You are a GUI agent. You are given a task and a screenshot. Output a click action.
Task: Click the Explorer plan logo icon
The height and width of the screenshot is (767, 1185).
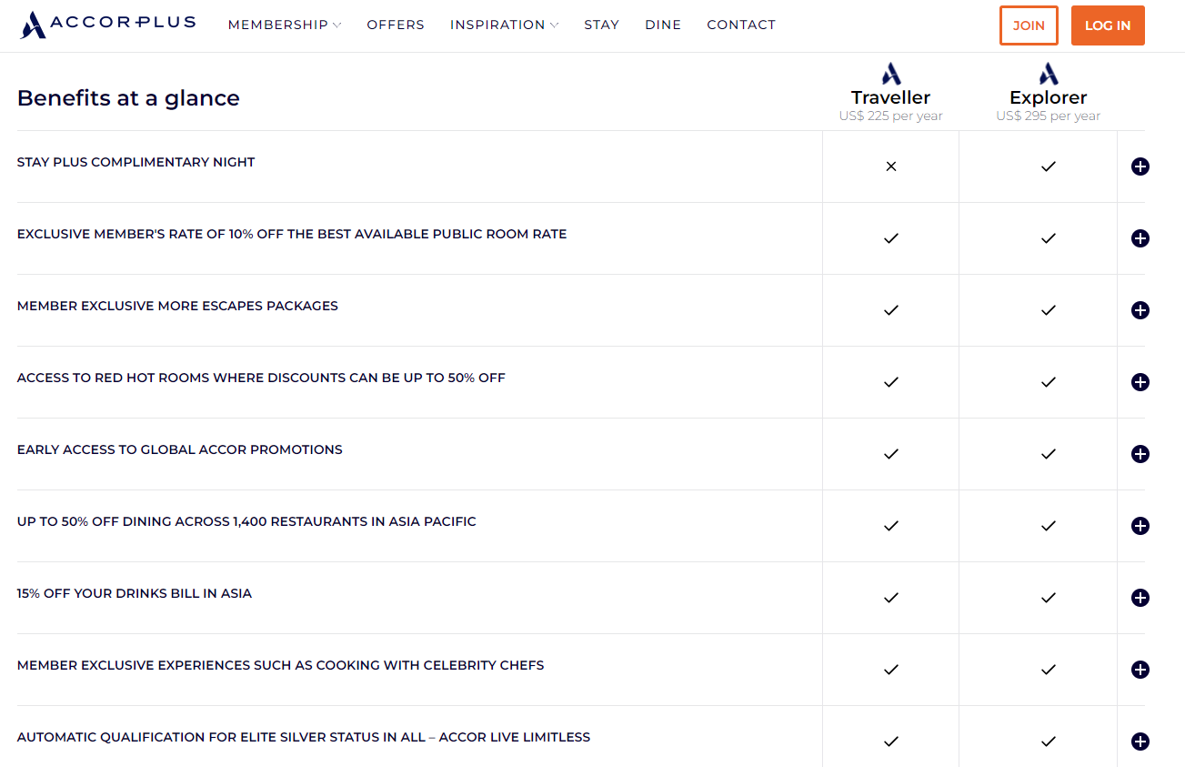click(1048, 74)
